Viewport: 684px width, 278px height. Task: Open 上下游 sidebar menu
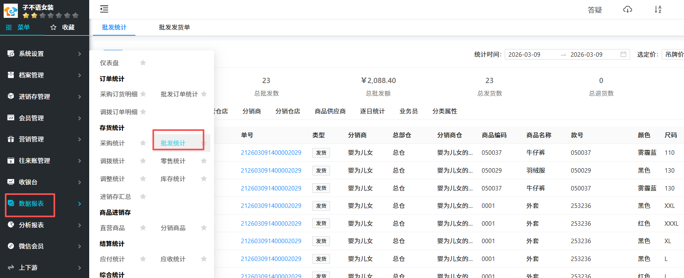pyautogui.click(x=45, y=267)
